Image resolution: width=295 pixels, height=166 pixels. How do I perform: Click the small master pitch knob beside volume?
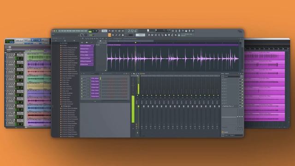tap(86, 35)
